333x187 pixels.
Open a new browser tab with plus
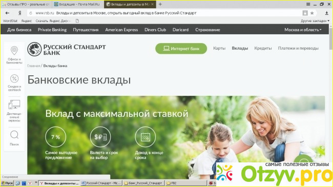160,4
